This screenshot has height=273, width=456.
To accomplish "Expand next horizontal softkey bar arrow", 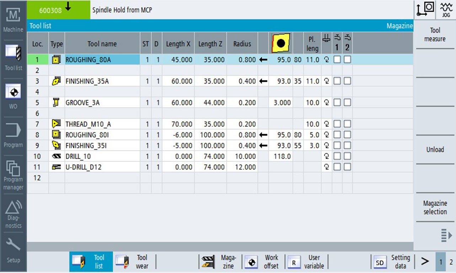I will pyautogui.click(x=425, y=262).
